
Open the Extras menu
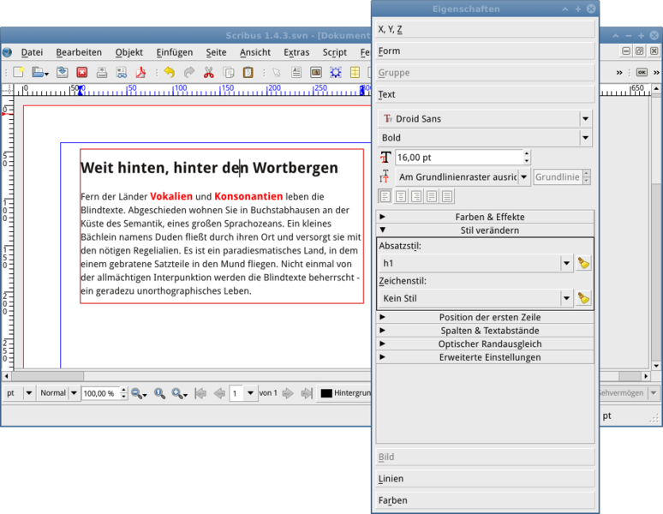coord(296,52)
